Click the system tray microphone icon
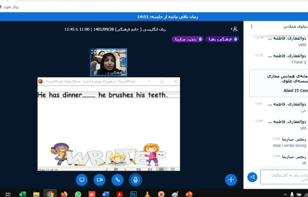Viewport: 308px width, 197px height. (292, 195)
